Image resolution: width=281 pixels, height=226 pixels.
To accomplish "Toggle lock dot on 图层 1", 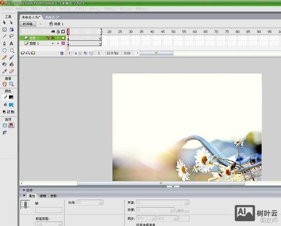I will 58,44.
